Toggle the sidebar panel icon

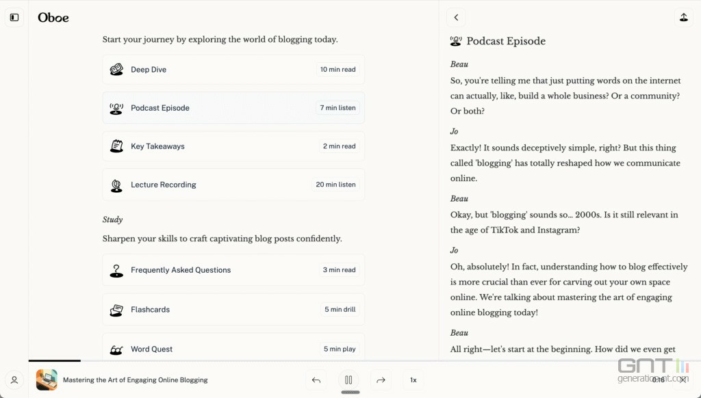click(14, 17)
